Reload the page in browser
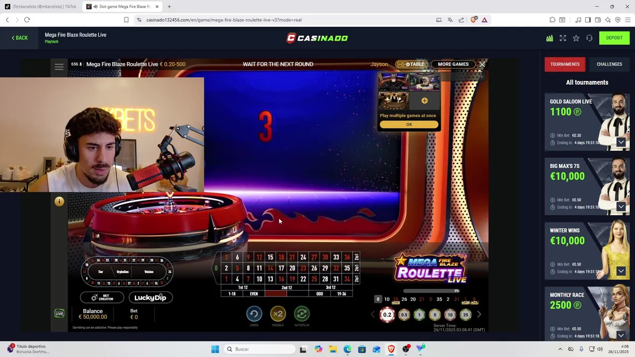Image resolution: width=635 pixels, height=357 pixels. pyautogui.click(x=27, y=20)
